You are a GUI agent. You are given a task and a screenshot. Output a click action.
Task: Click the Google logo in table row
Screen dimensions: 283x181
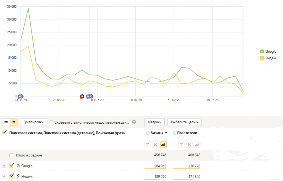click(18, 166)
